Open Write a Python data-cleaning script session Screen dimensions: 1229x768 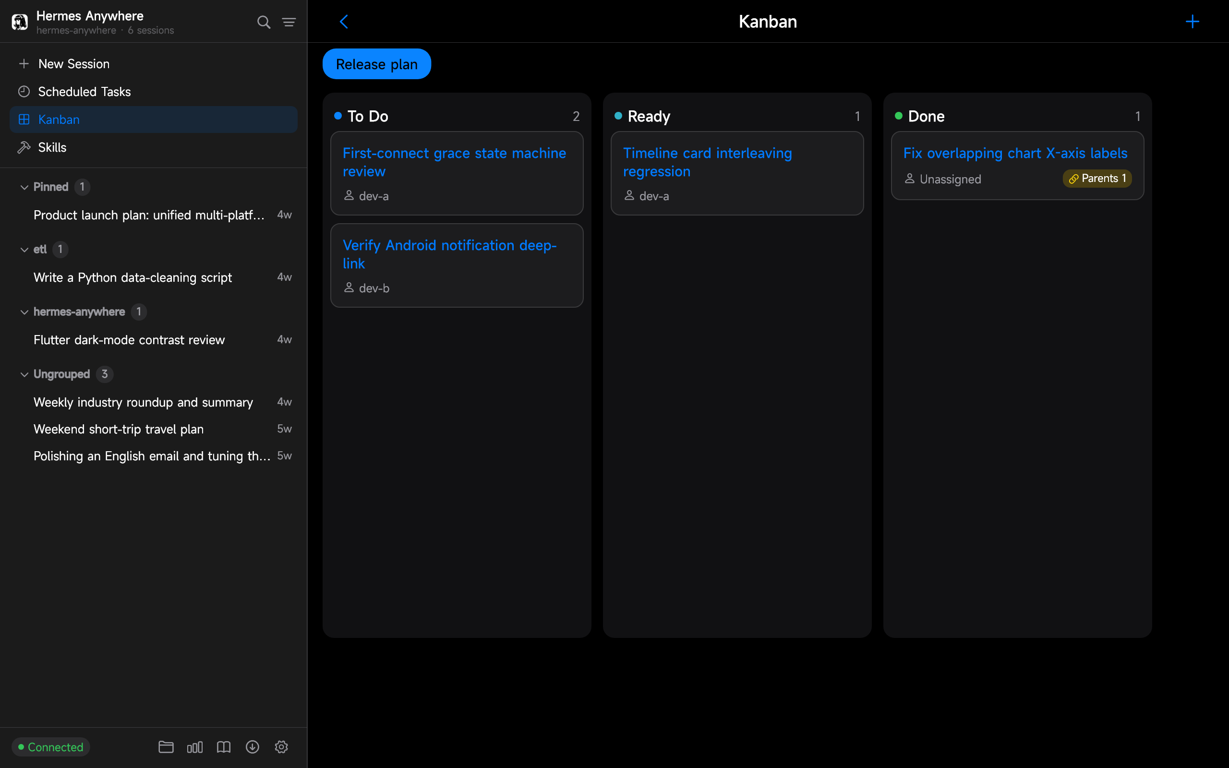point(153,277)
